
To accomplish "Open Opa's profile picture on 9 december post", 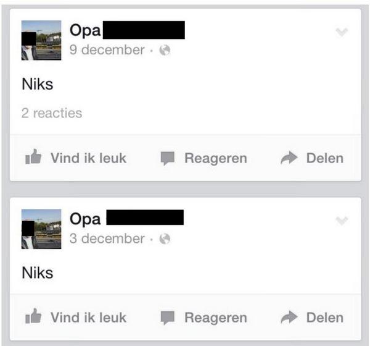I will coord(41,40).
